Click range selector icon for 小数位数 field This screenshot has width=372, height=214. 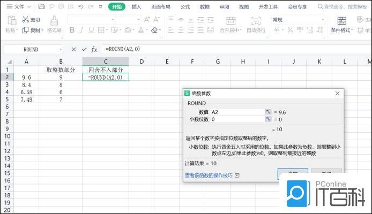[269, 119]
